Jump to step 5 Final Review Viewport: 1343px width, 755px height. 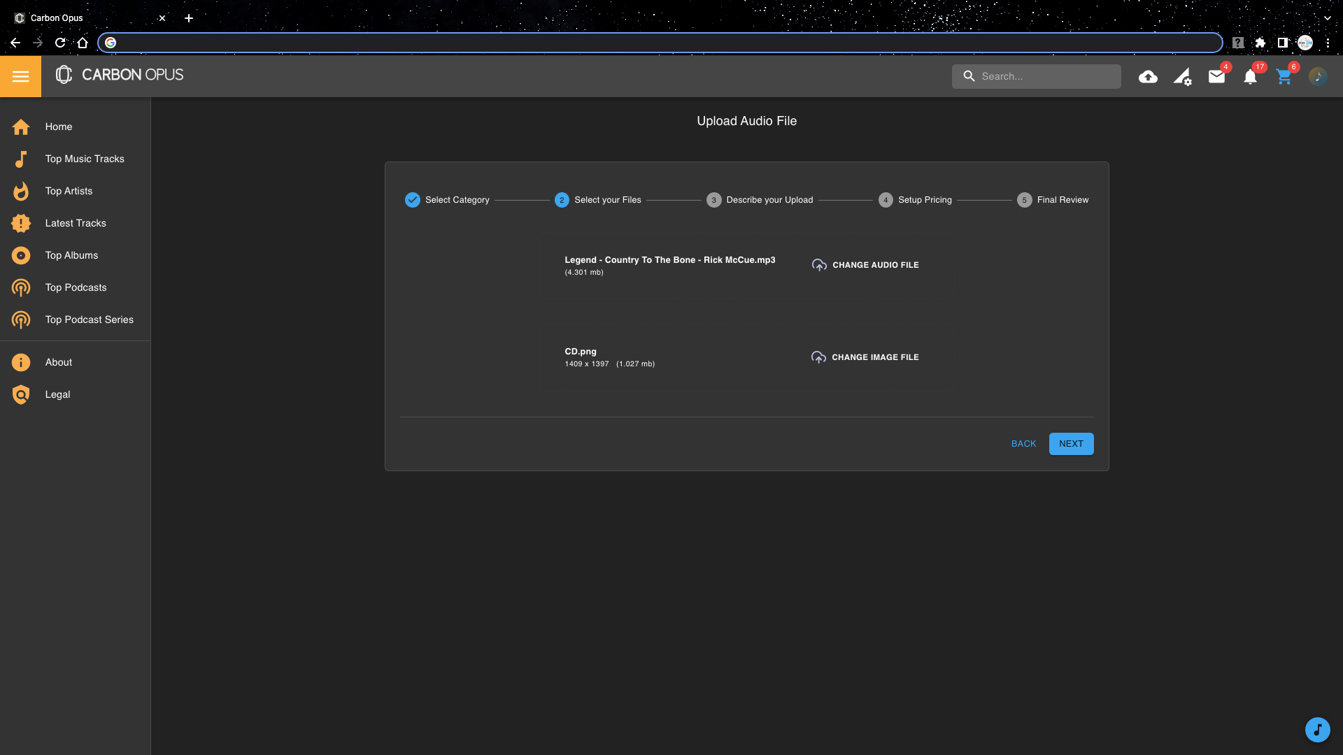pyautogui.click(x=1053, y=200)
